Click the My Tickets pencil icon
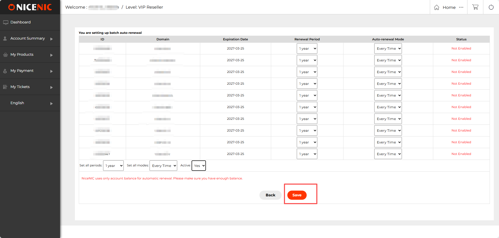Viewport: 499px width, 238px height. (x=5, y=87)
